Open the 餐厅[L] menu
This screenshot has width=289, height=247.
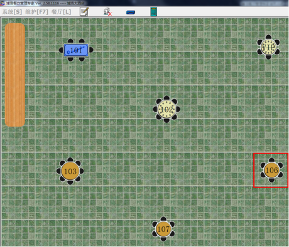[61, 12]
